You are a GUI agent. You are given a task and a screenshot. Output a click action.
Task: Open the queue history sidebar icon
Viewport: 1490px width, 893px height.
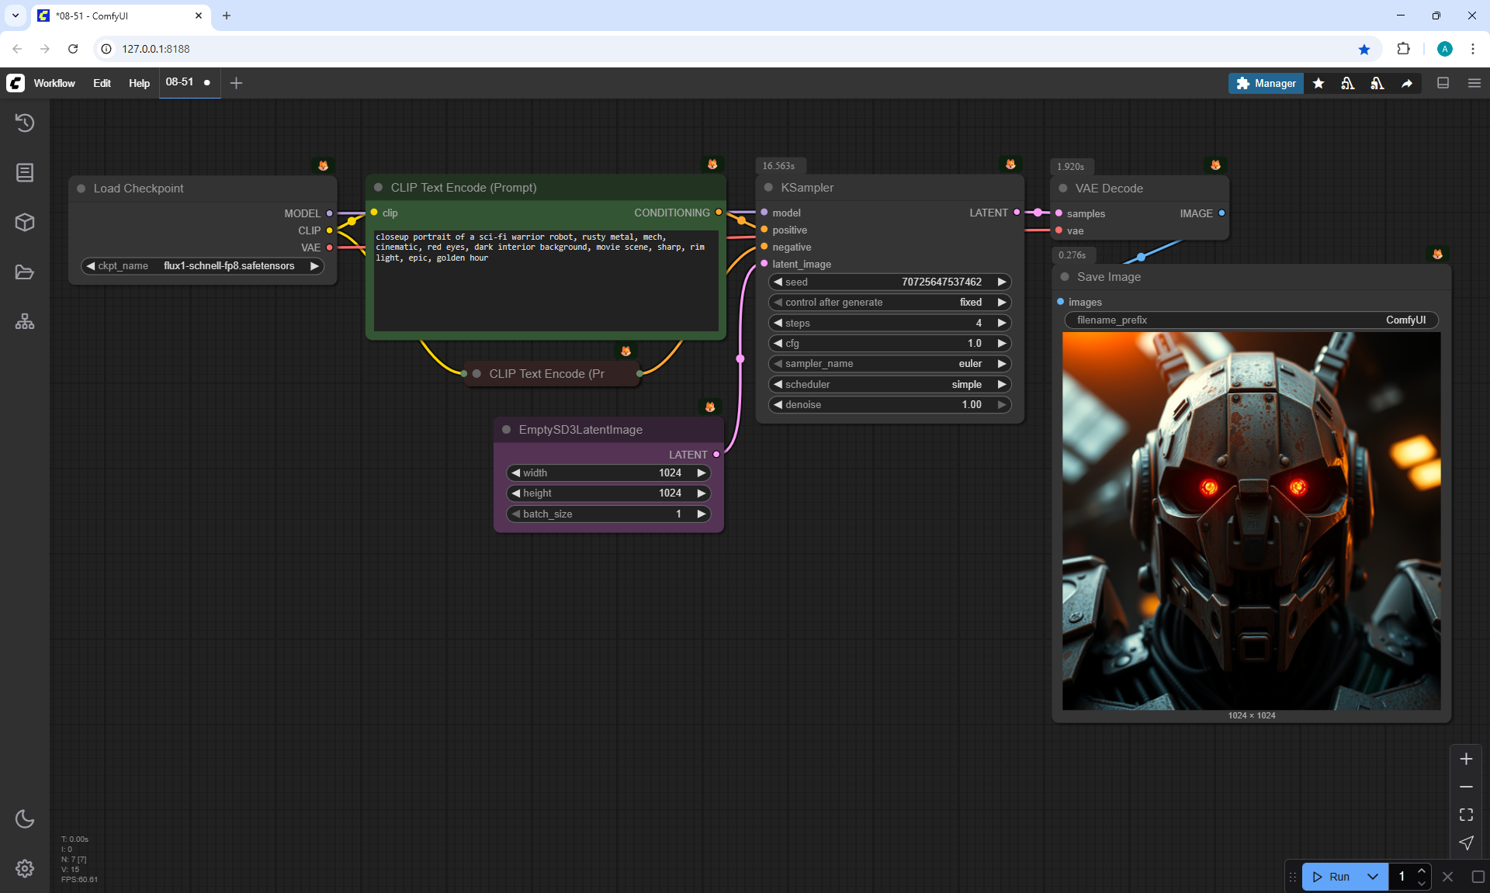[x=25, y=123]
